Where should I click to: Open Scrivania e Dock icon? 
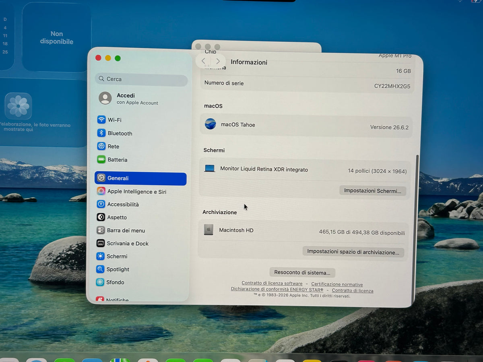point(101,243)
